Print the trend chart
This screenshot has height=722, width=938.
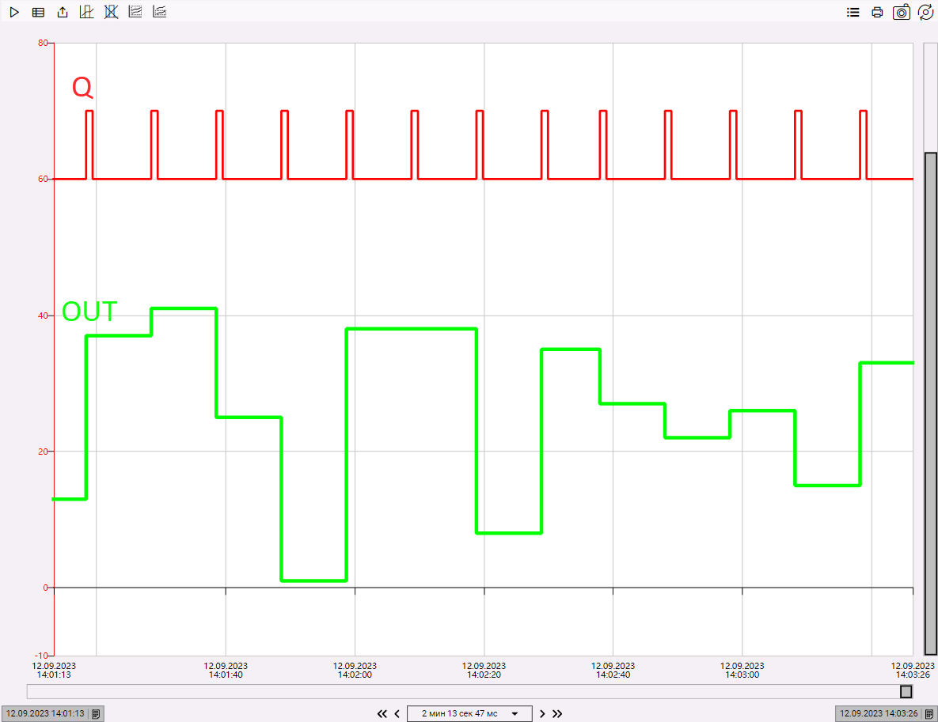coord(877,13)
